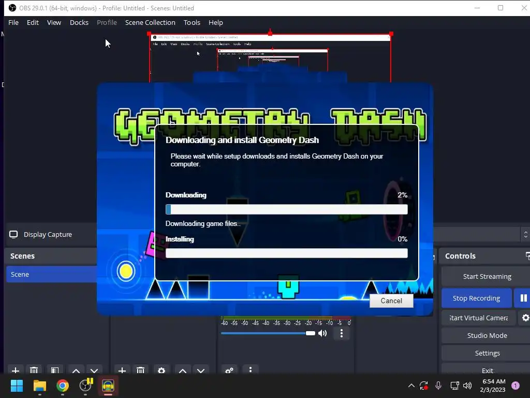Select the Display Capture source label
The image size is (530, 398).
point(48,235)
